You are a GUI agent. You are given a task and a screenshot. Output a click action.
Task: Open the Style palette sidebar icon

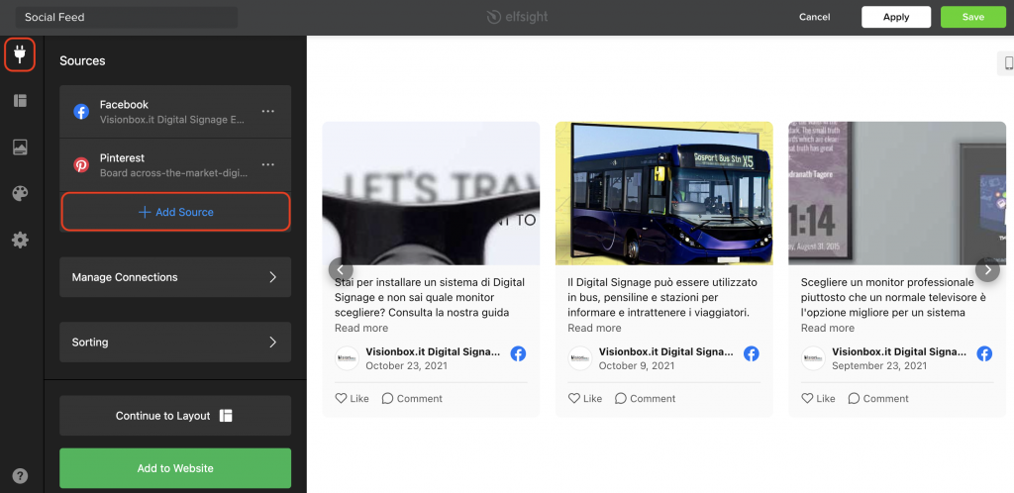point(20,194)
